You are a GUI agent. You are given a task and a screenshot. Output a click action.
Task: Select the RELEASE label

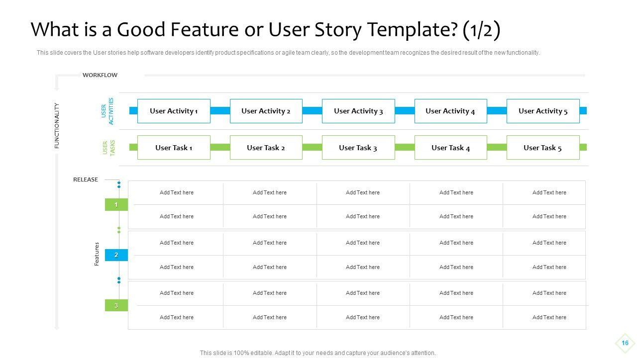[86, 179]
